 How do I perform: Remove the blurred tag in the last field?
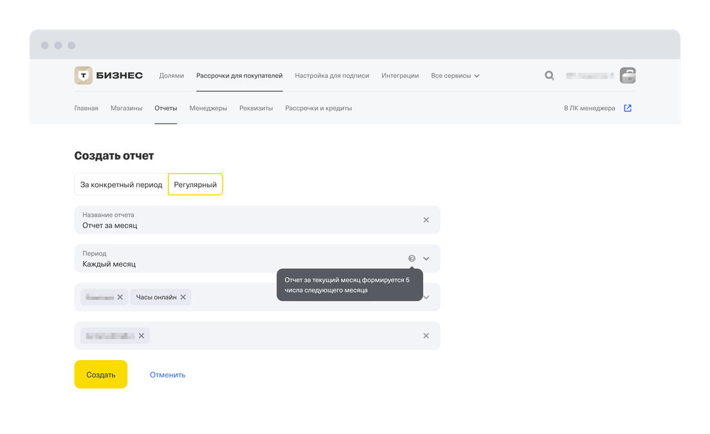141,336
